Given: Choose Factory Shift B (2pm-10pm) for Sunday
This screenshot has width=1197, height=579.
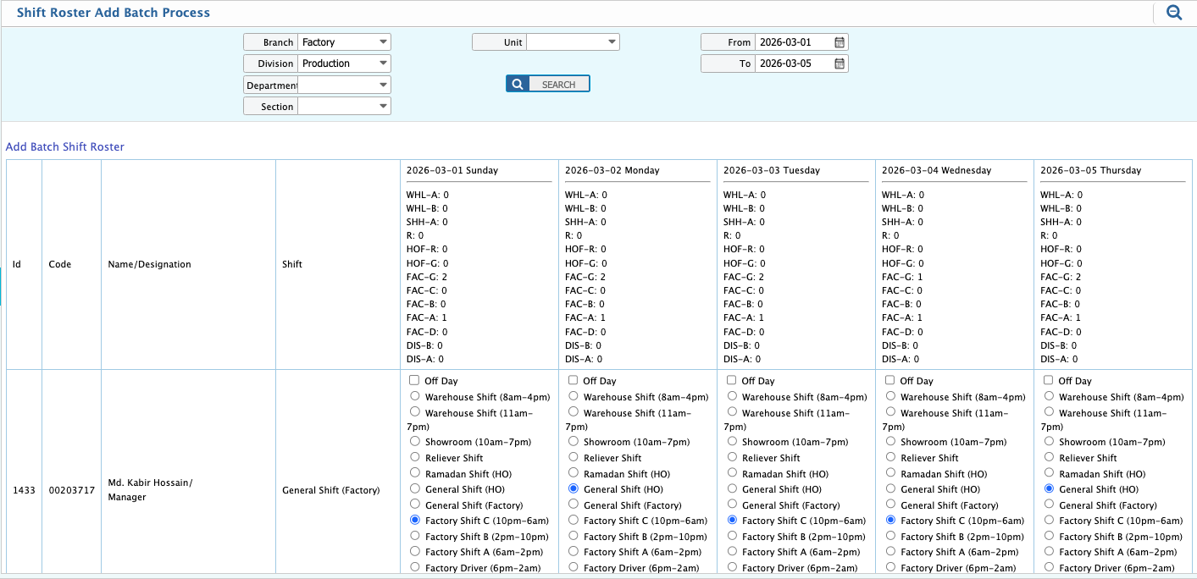Looking at the screenshot, I should pos(415,537).
